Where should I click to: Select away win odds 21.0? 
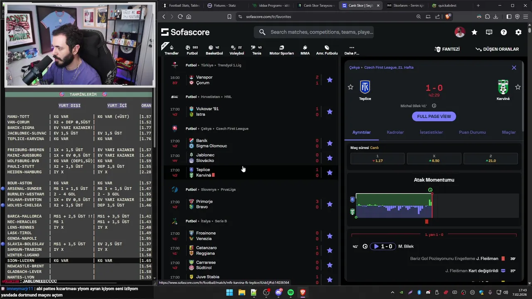point(490,158)
